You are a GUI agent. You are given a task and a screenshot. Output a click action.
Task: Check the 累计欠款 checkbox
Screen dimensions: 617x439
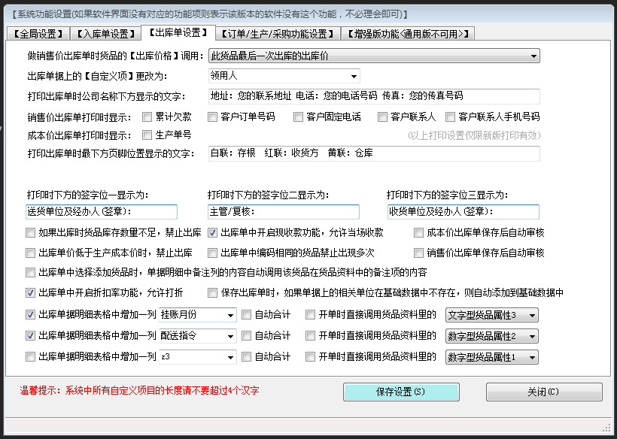tap(146, 117)
